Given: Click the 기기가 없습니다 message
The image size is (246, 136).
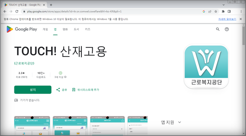Looking at the screenshot, I should [30, 100].
